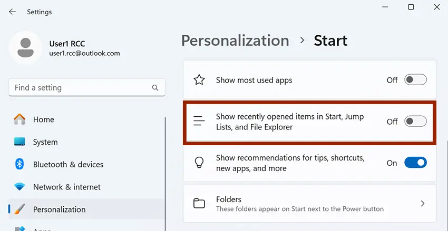This screenshot has width=448, height=231.
Task: Click 'Show most used apps' label
Action: [x=254, y=80]
